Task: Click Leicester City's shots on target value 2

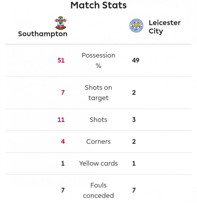Action: [x=134, y=93]
